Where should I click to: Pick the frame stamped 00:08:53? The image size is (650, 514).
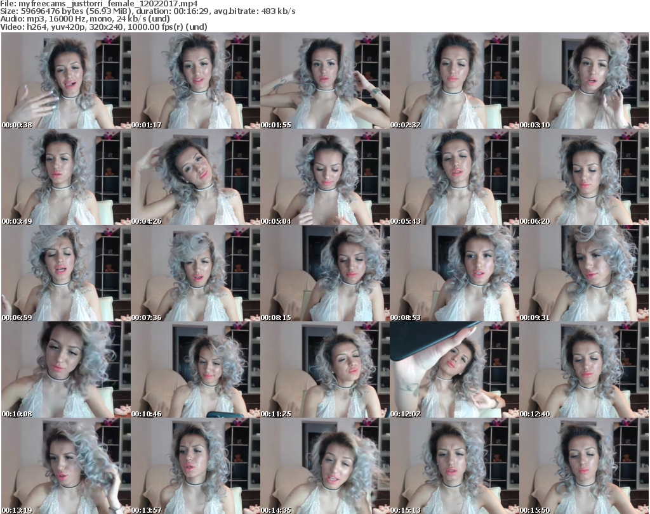454,274
